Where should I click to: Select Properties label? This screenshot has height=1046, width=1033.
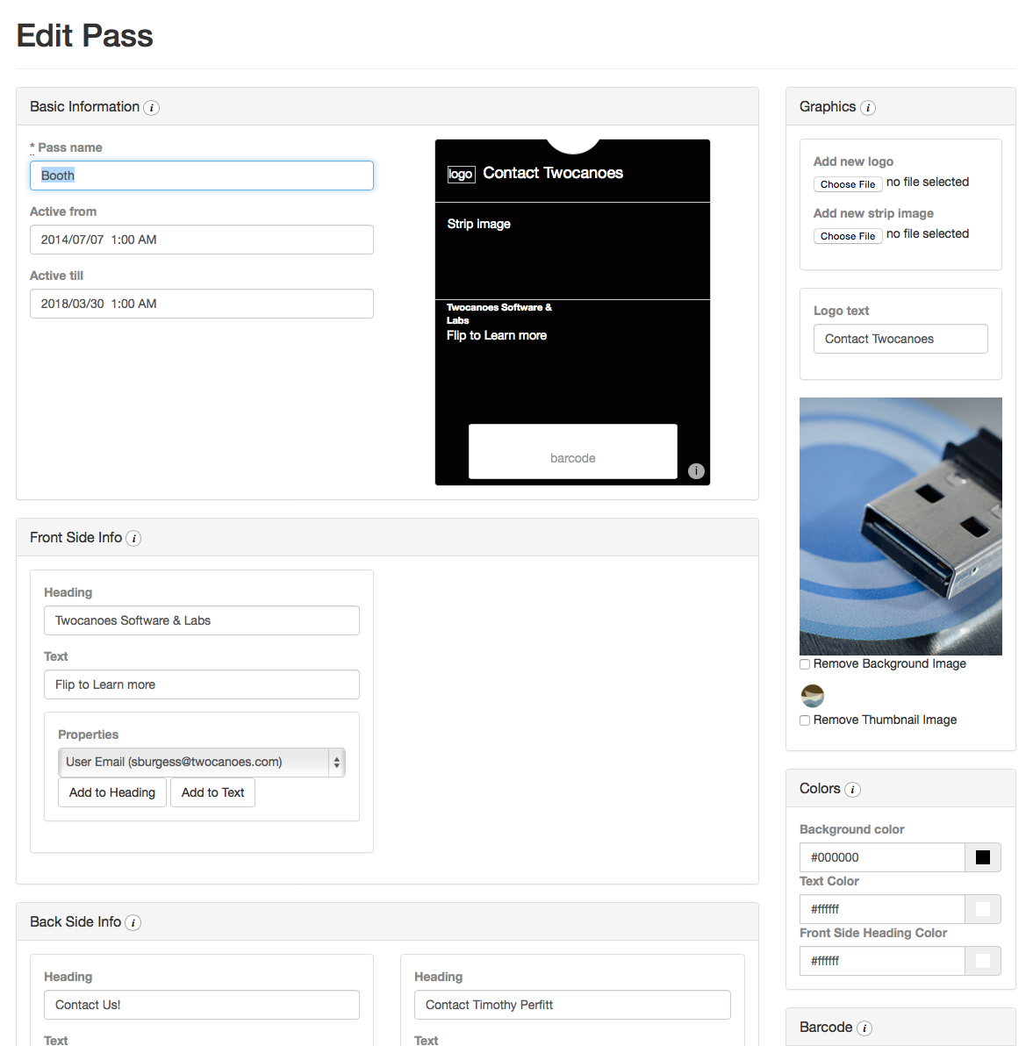pyautogui.click(x=88, y=734)
